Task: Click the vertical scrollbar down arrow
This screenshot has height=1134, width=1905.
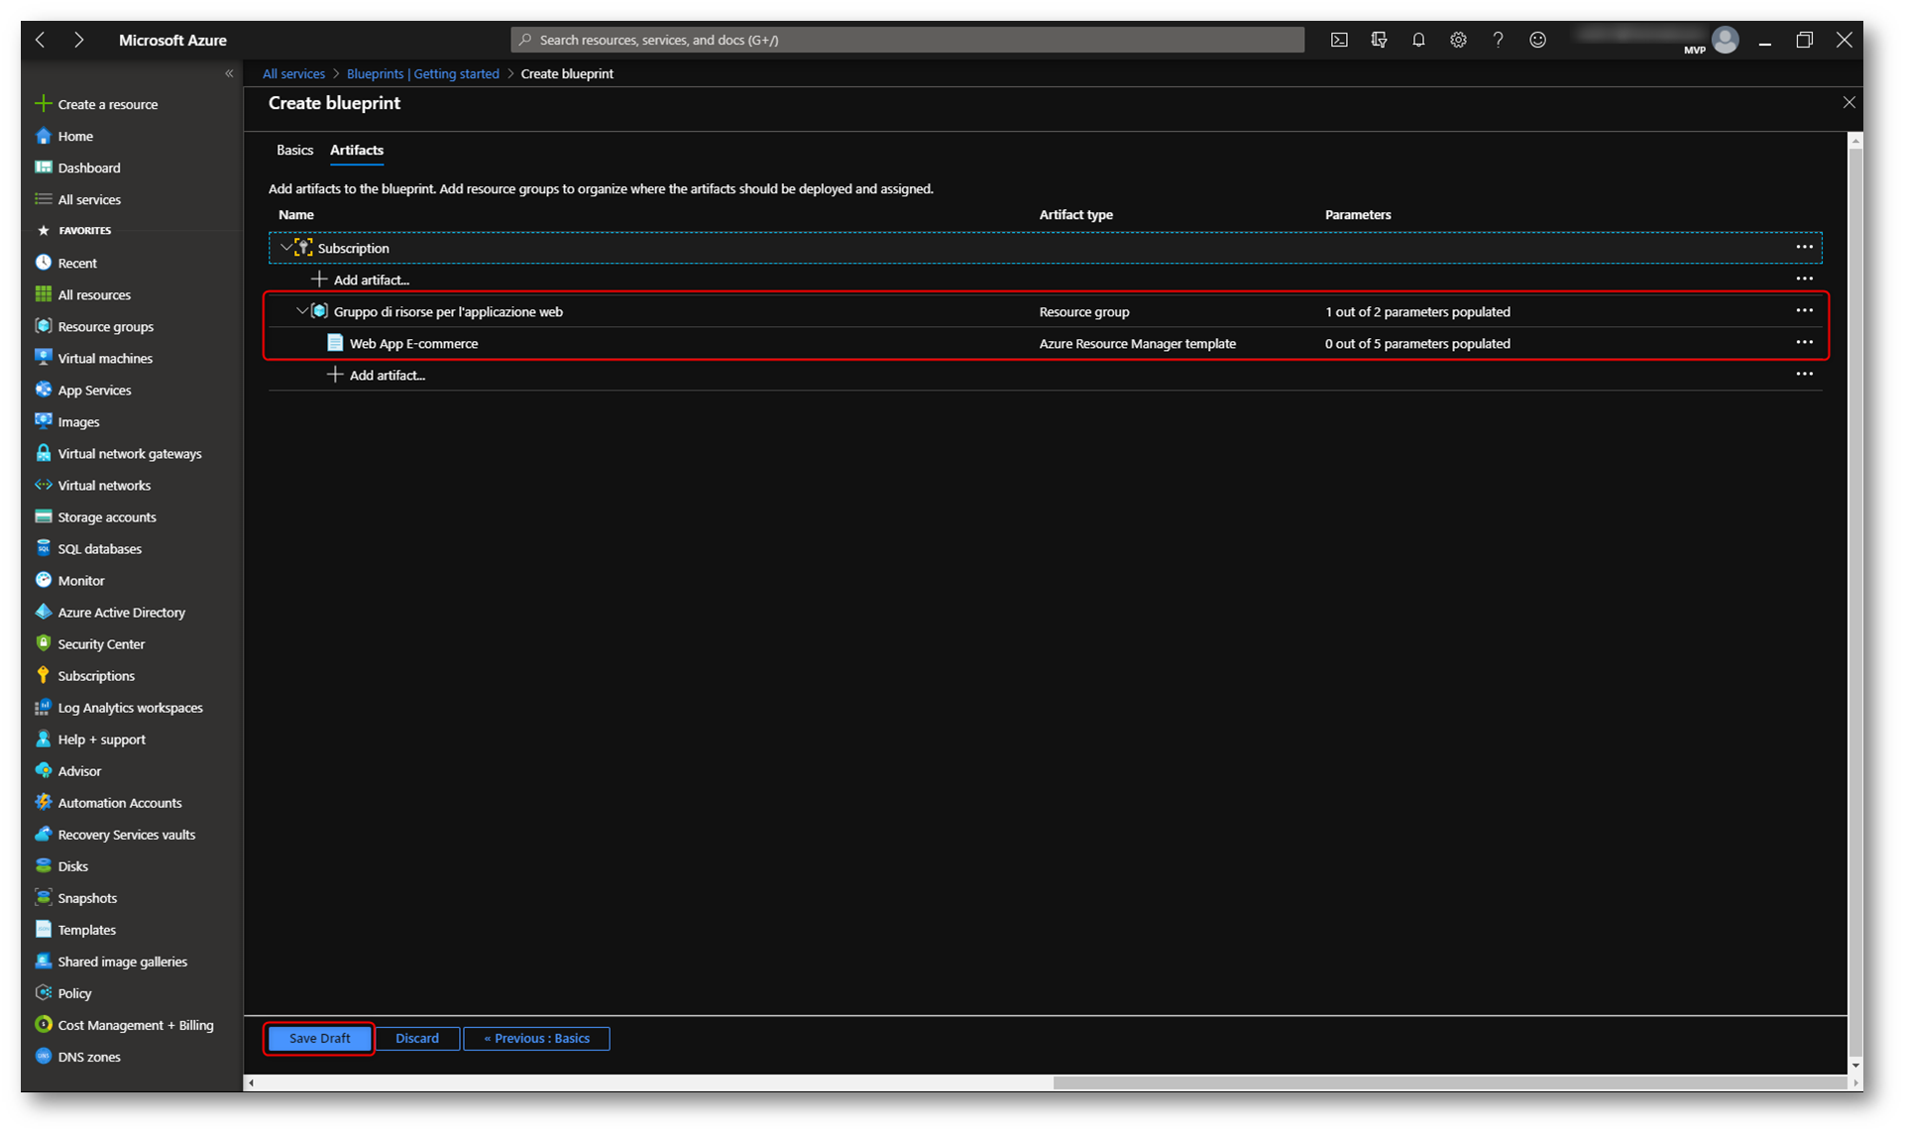Action: click(x=1855, y=1067)
